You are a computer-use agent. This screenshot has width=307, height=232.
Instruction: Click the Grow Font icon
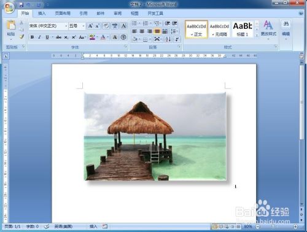click(x=90, y=26)
